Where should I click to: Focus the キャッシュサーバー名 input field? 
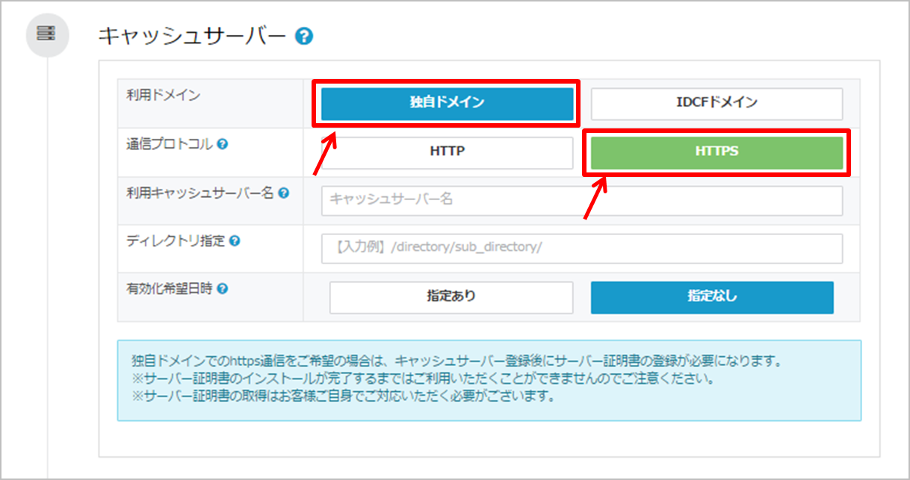point(581,200)
